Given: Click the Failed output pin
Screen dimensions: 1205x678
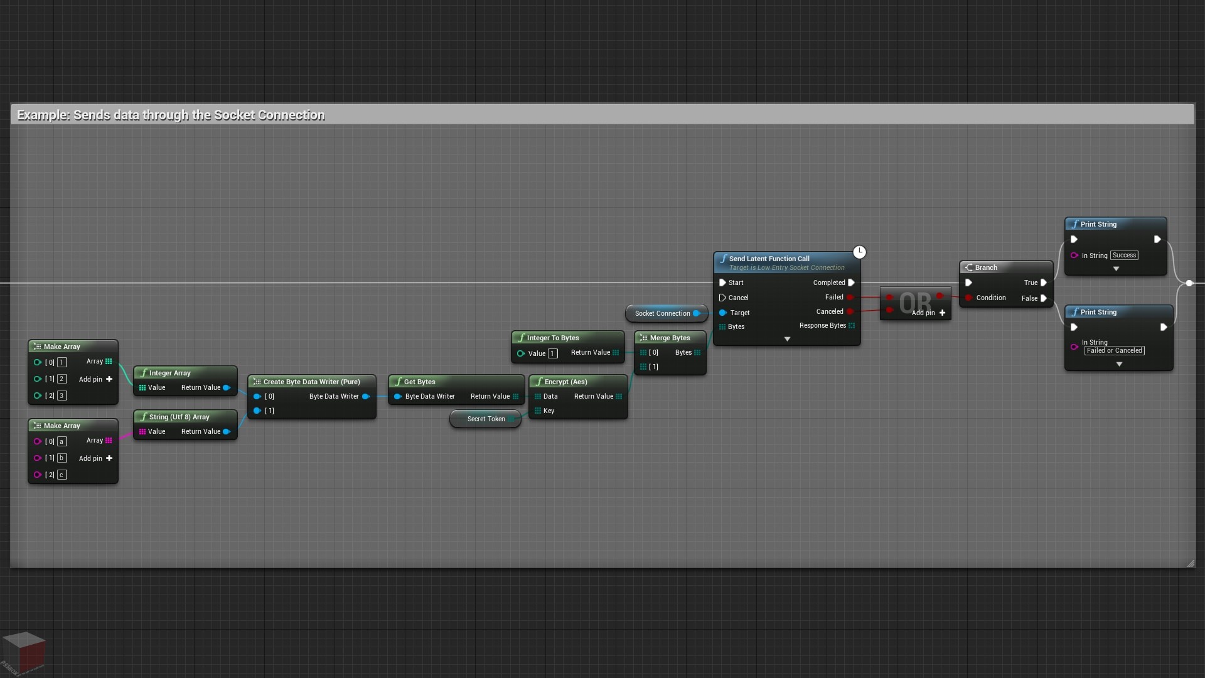Looking at the screenshot, I should tap(850, 297).
